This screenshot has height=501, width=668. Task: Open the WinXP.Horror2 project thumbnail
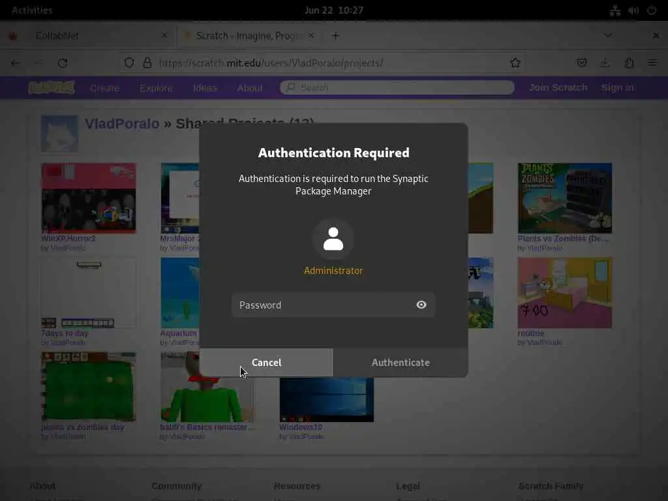(x=89, y=198)
